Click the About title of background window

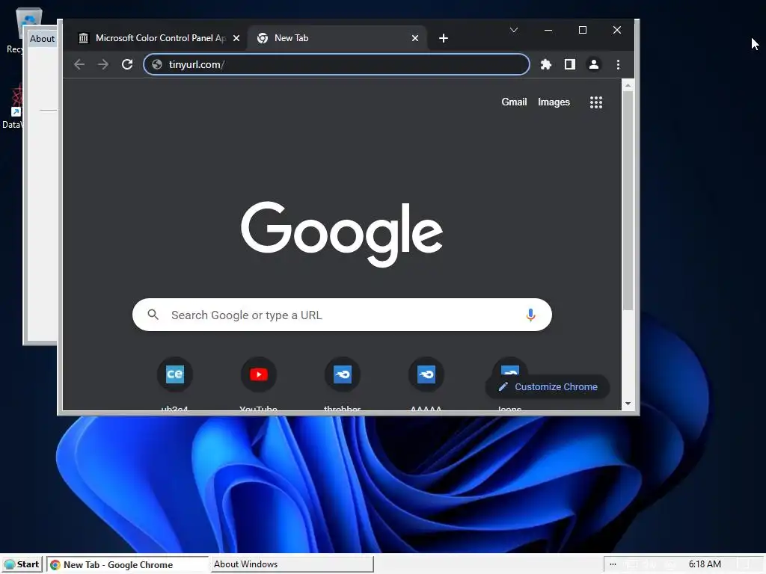pos(42,39)
